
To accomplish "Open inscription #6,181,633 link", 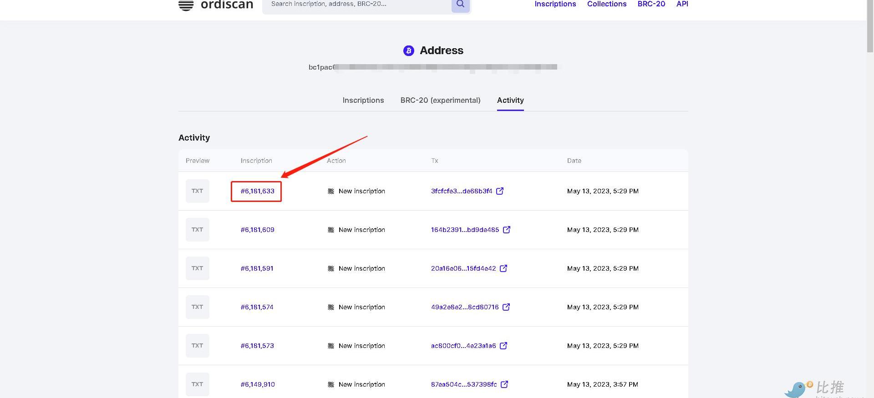I will click(257, 191).
